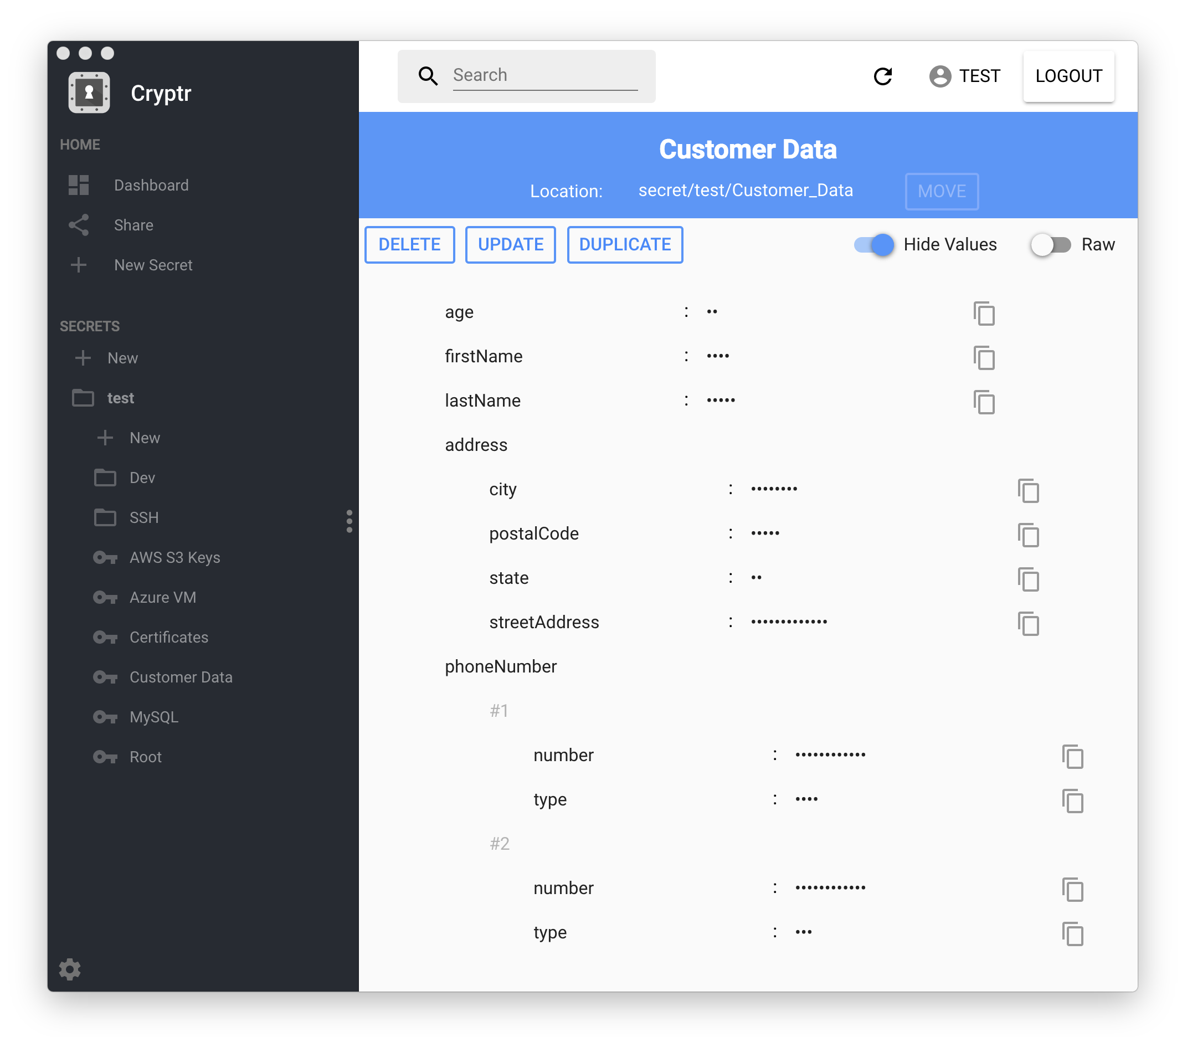The width and height of the screenshot is (1182, 1037).
Task: Select the MySQL secret
Action: click(153, 717)
